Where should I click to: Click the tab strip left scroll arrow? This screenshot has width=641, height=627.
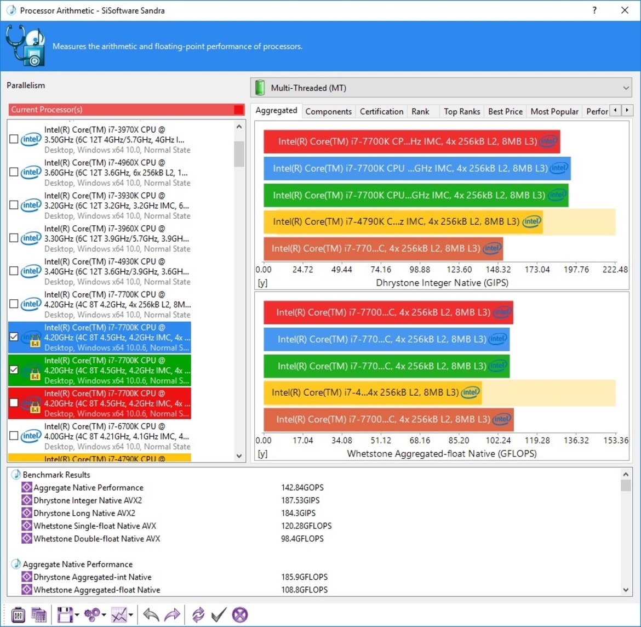[x=615, y=110]
